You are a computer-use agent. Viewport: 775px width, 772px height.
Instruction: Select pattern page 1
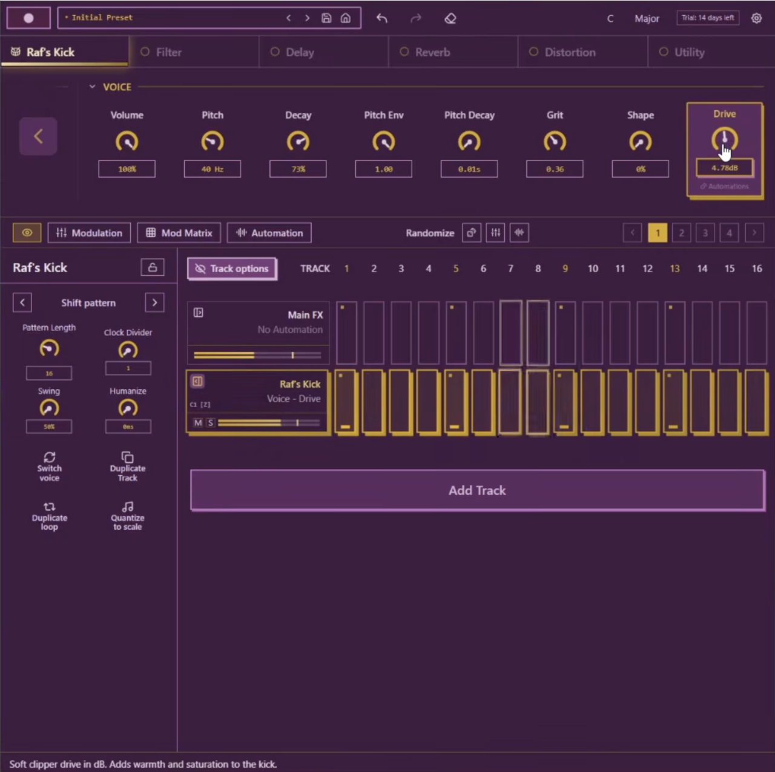658,233
